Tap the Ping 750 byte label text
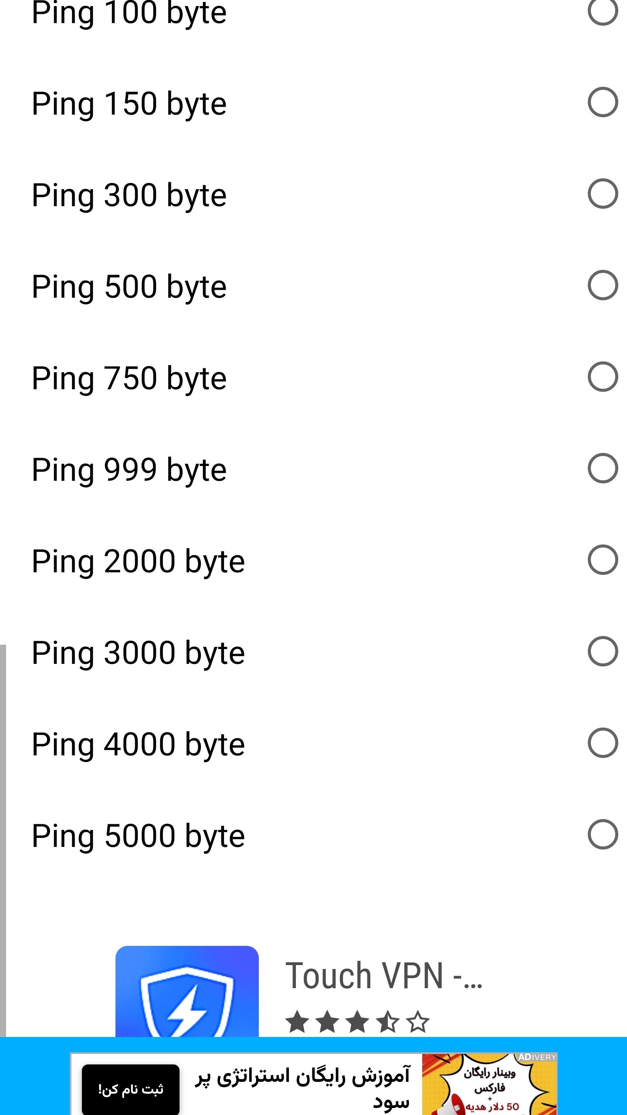 pyautogui.click(x=129, y=378)
